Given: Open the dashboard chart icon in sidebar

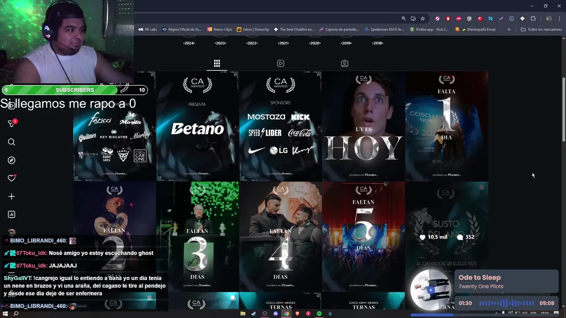Looking at the screenshot, I should (x=11, y=214).
